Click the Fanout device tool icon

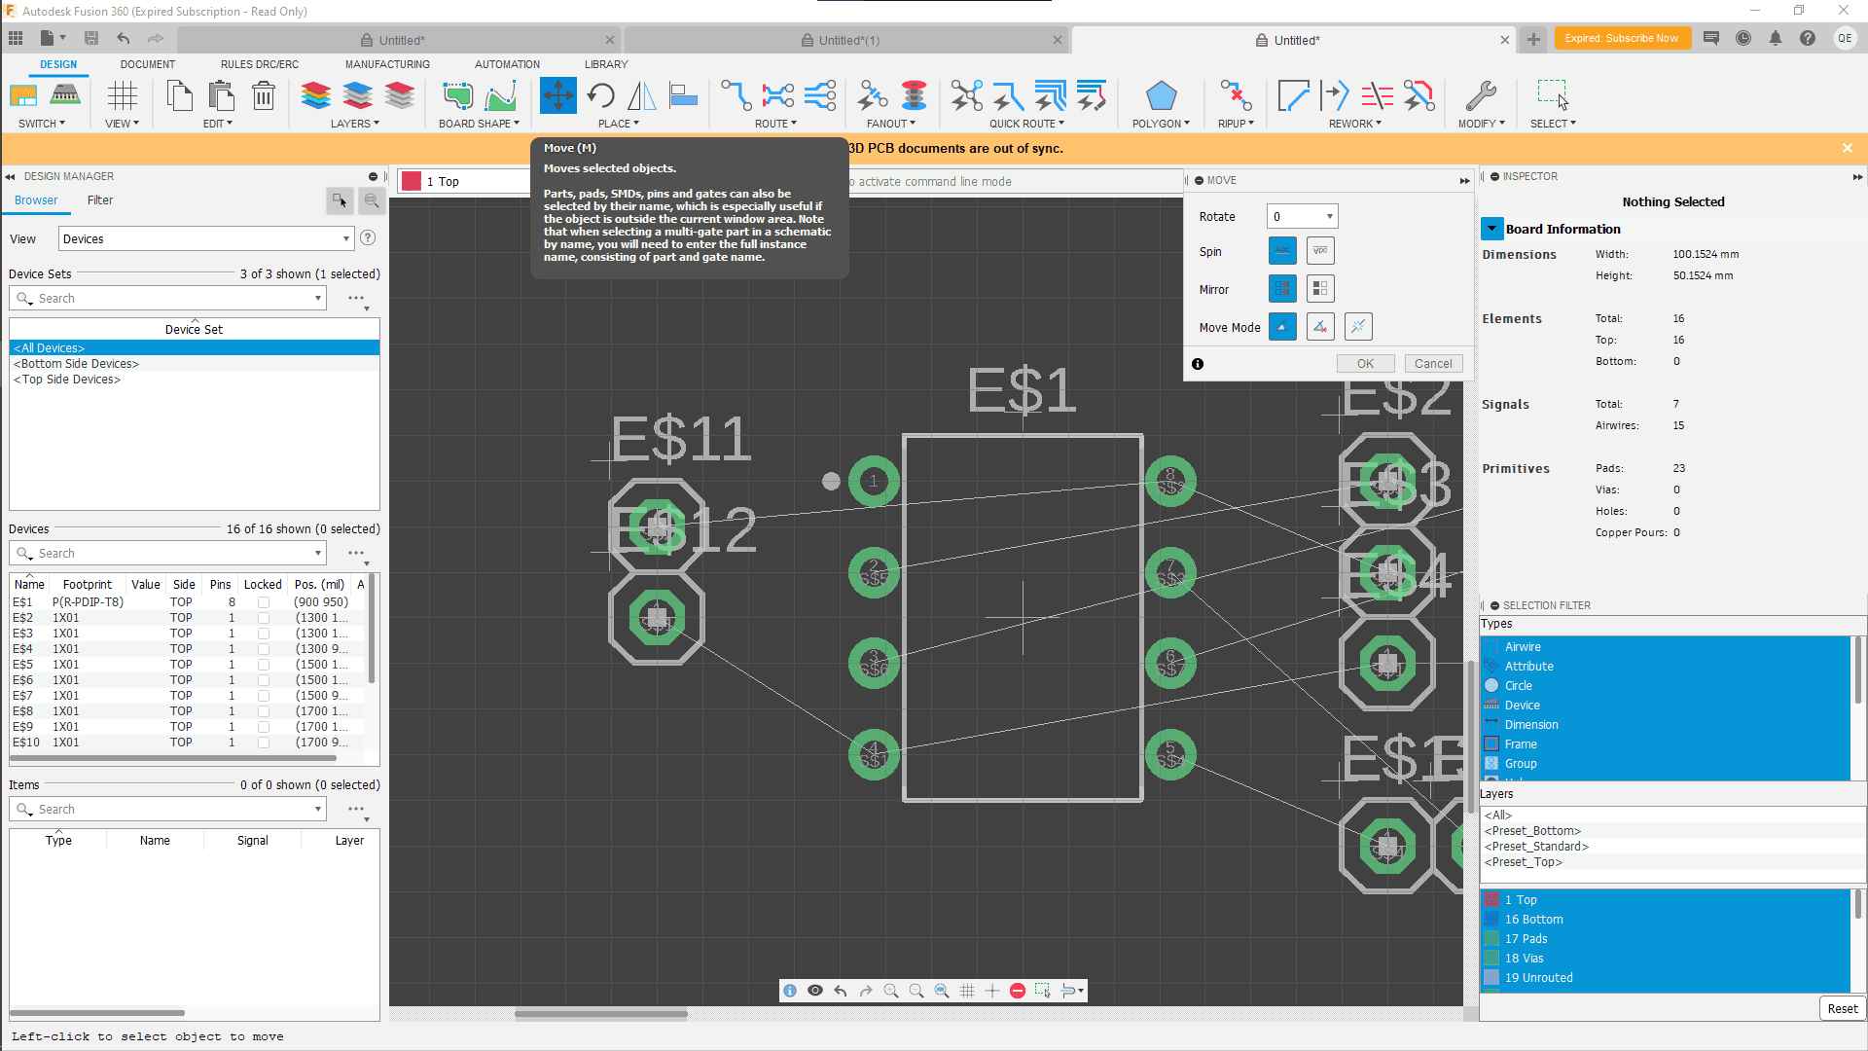[x=872, y=96]
